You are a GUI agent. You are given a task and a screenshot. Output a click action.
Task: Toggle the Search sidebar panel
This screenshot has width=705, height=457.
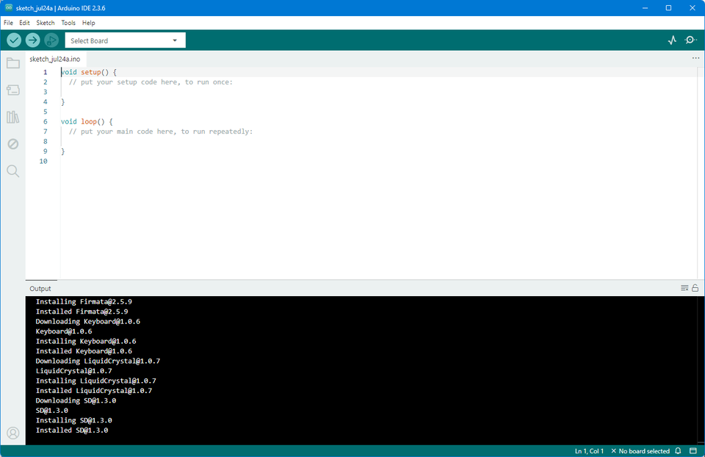tap(12, 170)
